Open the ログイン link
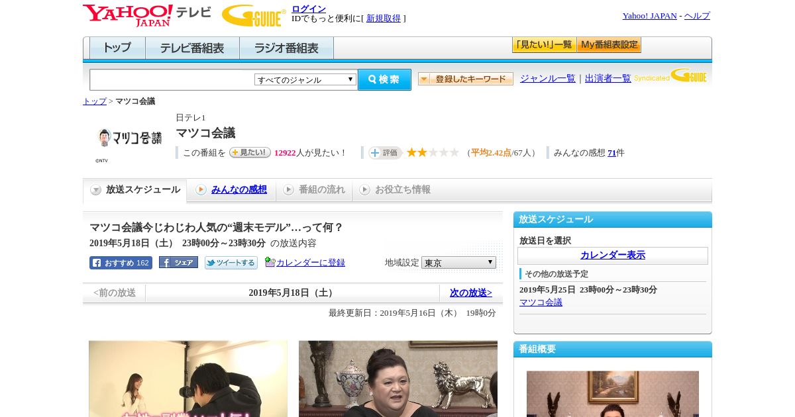795x417 pixels. 309,9
